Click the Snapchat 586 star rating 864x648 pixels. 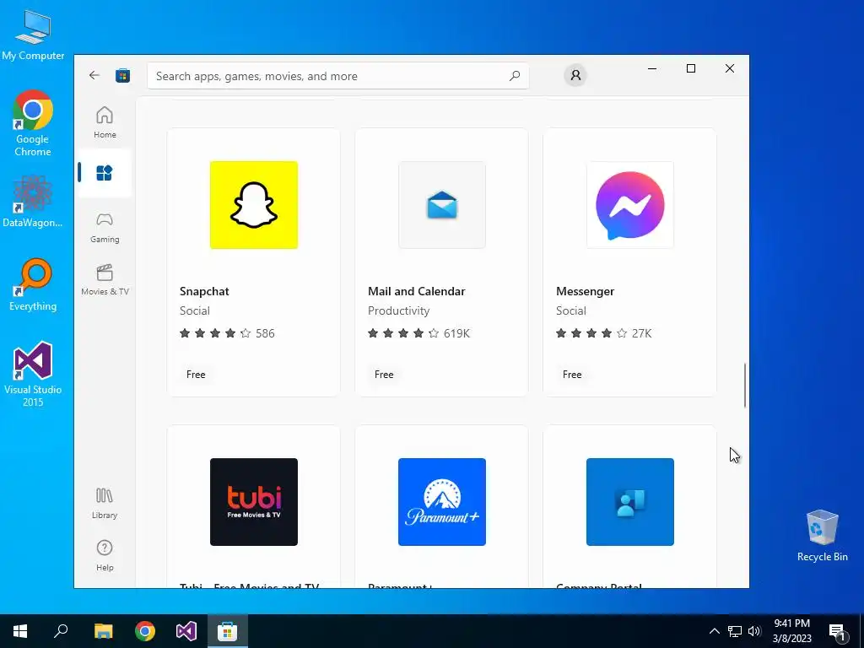coord(227,333)
